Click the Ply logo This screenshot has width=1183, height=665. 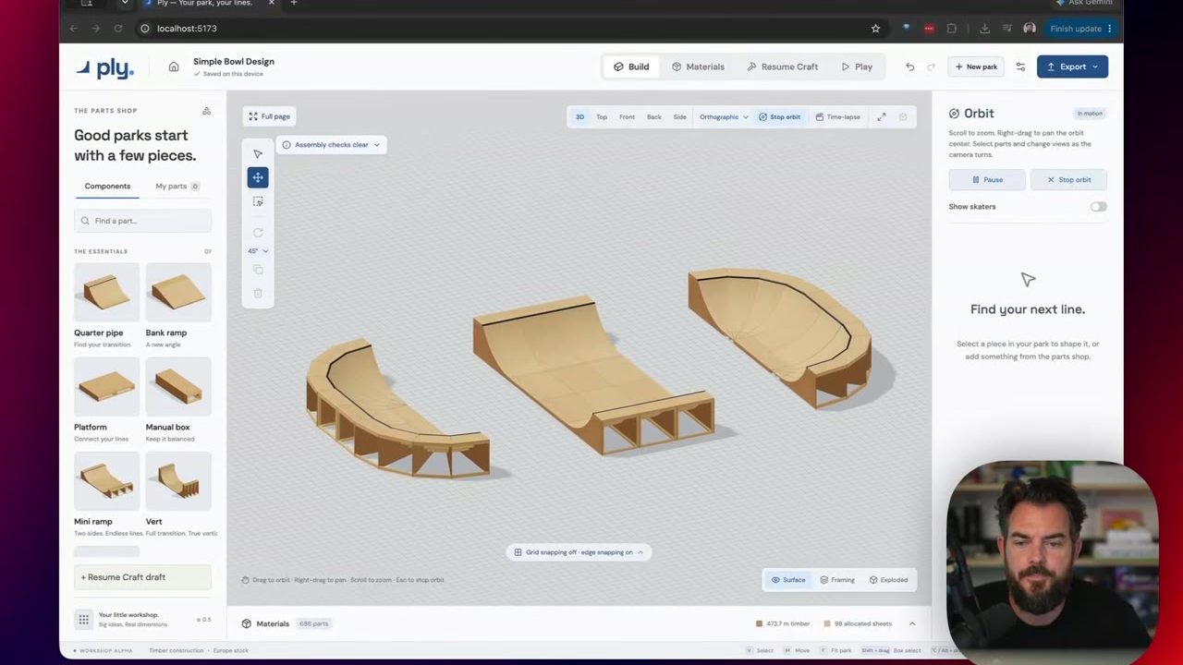click(x=104, y=67)
